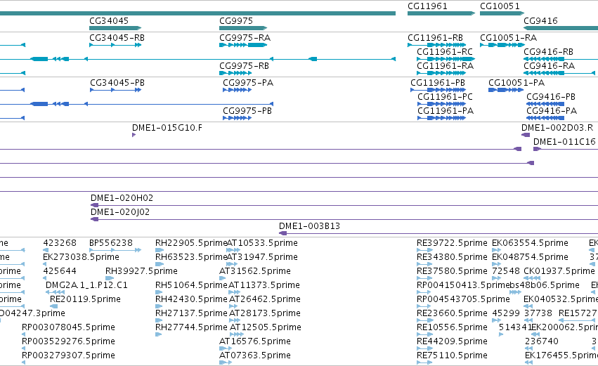The width and height of the screenshot is (598, 366).
Task: Open EST RH51064.5prime
Action: click(x=191, y=285)
